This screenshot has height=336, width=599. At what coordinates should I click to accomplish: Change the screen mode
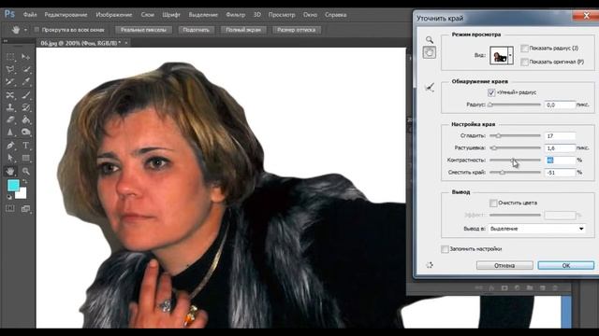25,208
